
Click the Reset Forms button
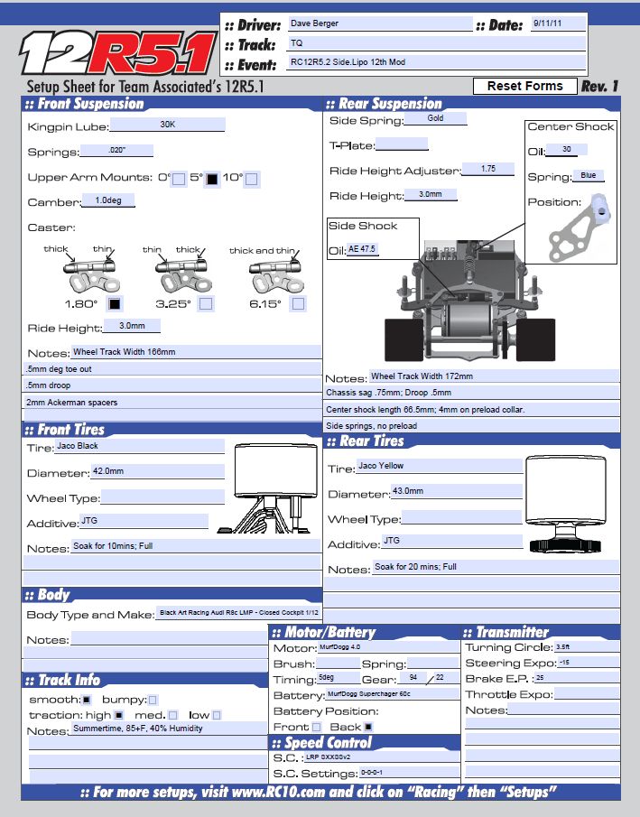(x=524, y=86)
